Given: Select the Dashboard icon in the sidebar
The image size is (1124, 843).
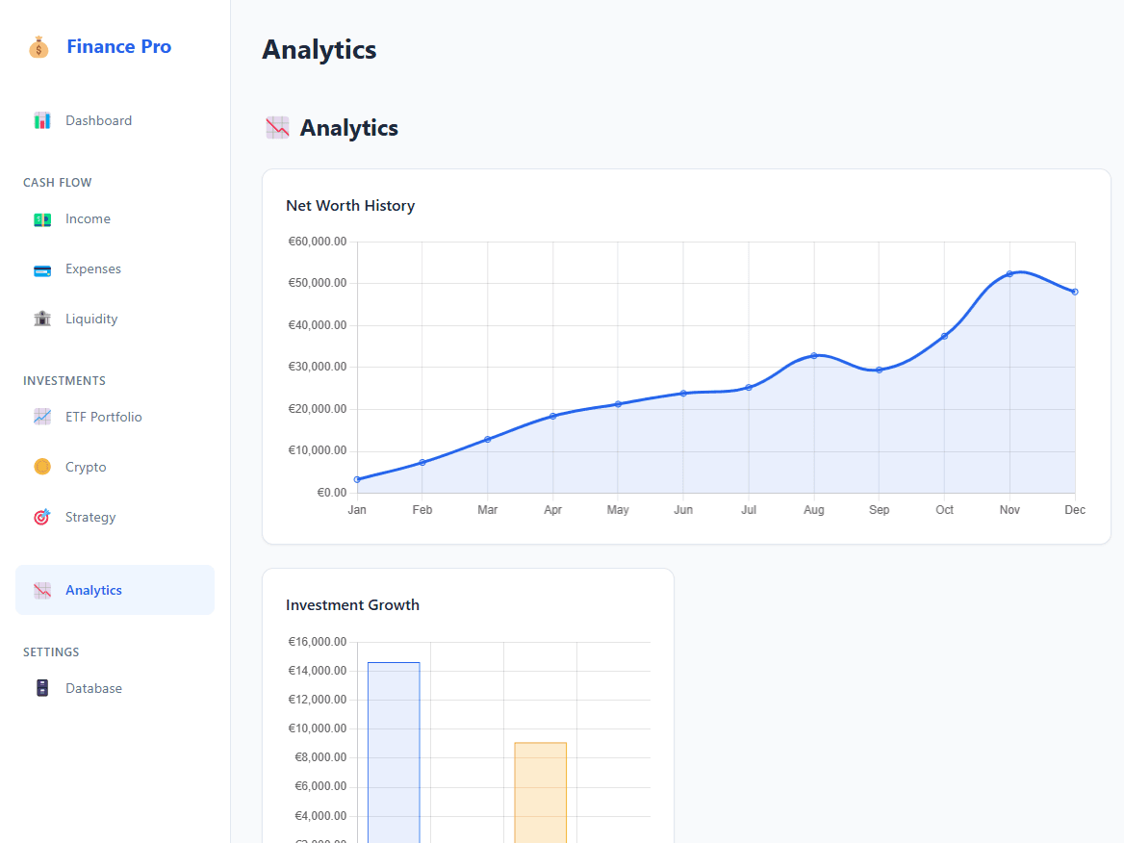Looking at the screenshot, I should 42,119.
